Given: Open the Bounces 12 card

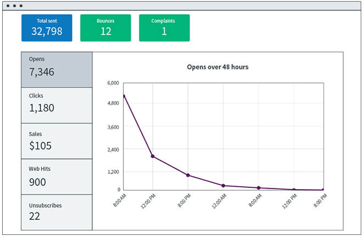Looking at the screenshot, I should (x=106, y=28).
